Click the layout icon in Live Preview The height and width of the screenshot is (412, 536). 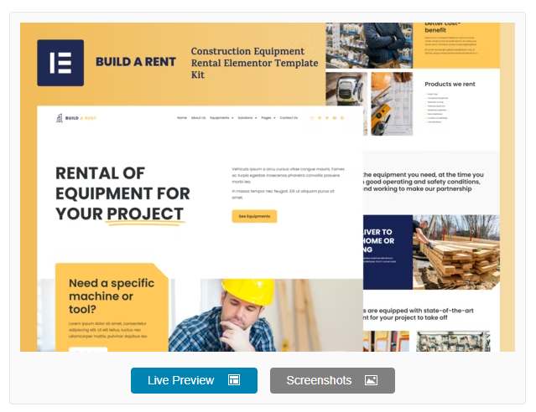[x=234, y=380]
